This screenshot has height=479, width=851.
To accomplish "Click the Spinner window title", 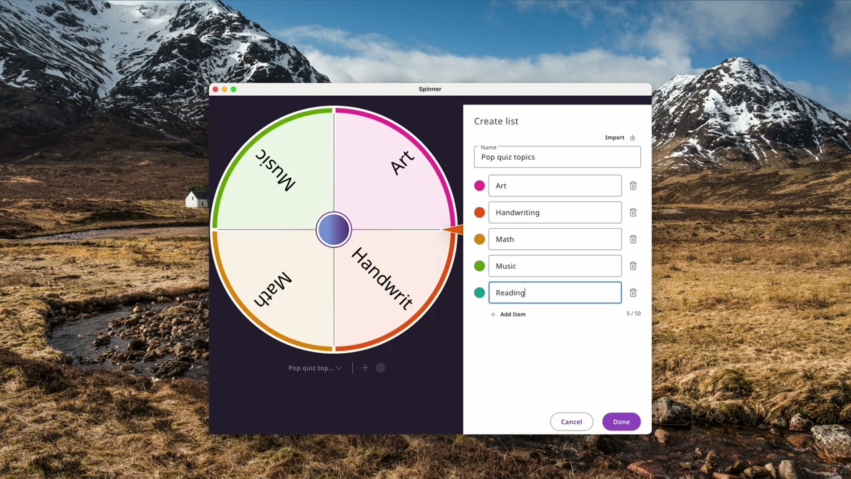I will tap(430, 89).
